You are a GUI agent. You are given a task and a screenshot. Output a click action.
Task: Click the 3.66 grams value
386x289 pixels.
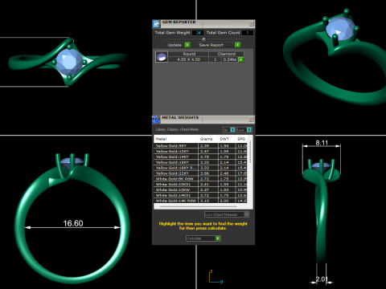pyautogui.click(x=204, y=173)
